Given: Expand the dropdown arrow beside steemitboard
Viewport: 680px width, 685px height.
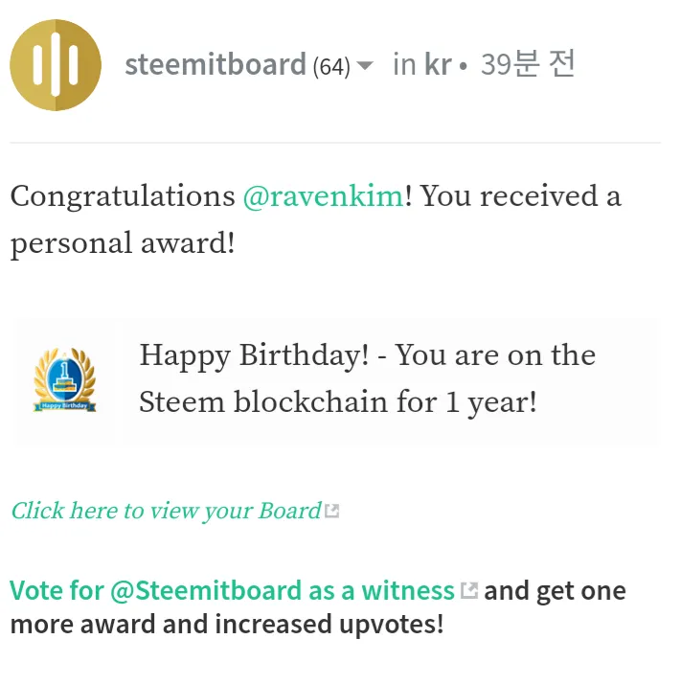Looking at the screenshot, I should pos(365,66).
